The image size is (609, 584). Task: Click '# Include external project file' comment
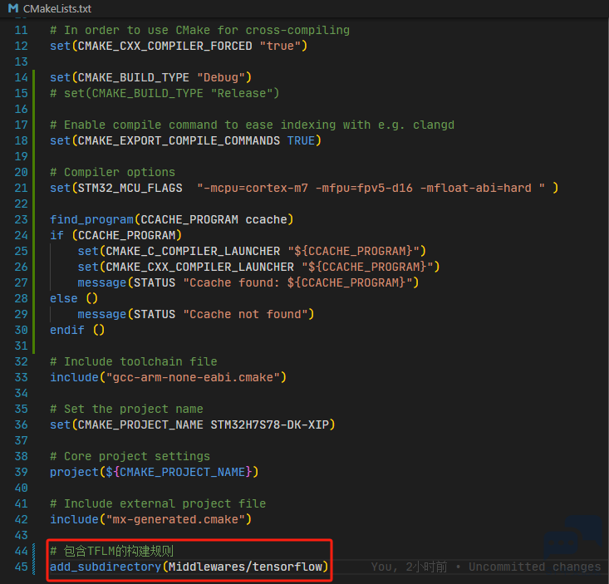click(x=158, y=504)
